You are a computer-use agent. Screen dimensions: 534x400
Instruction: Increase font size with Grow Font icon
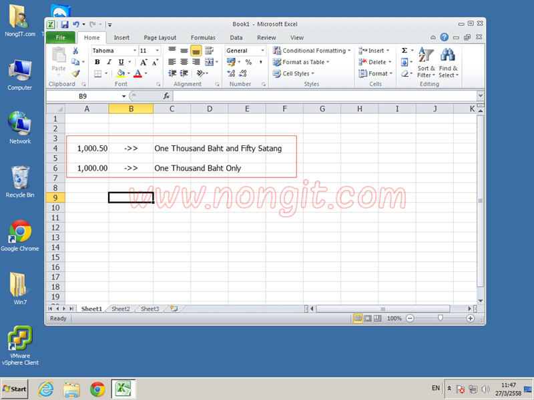click(144, 62)
